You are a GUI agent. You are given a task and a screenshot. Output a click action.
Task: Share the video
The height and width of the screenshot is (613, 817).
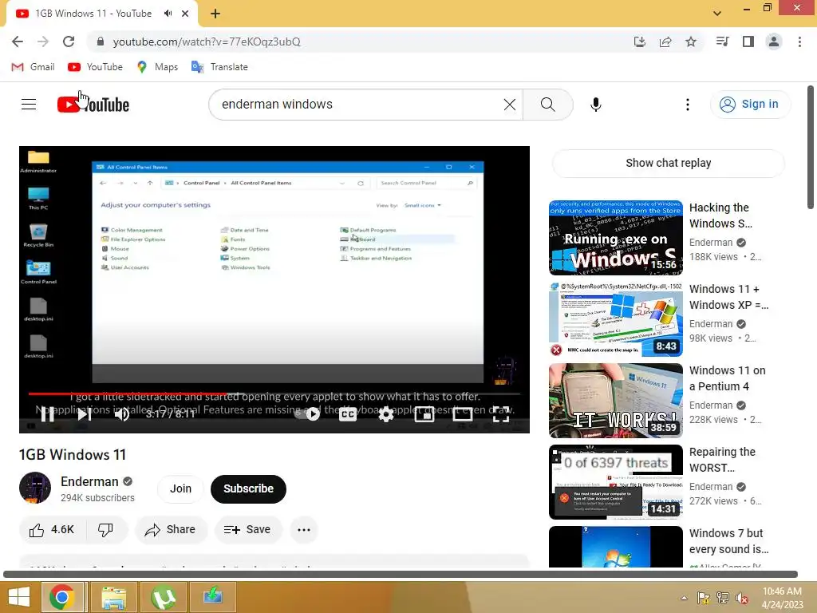tap(171, 530)
